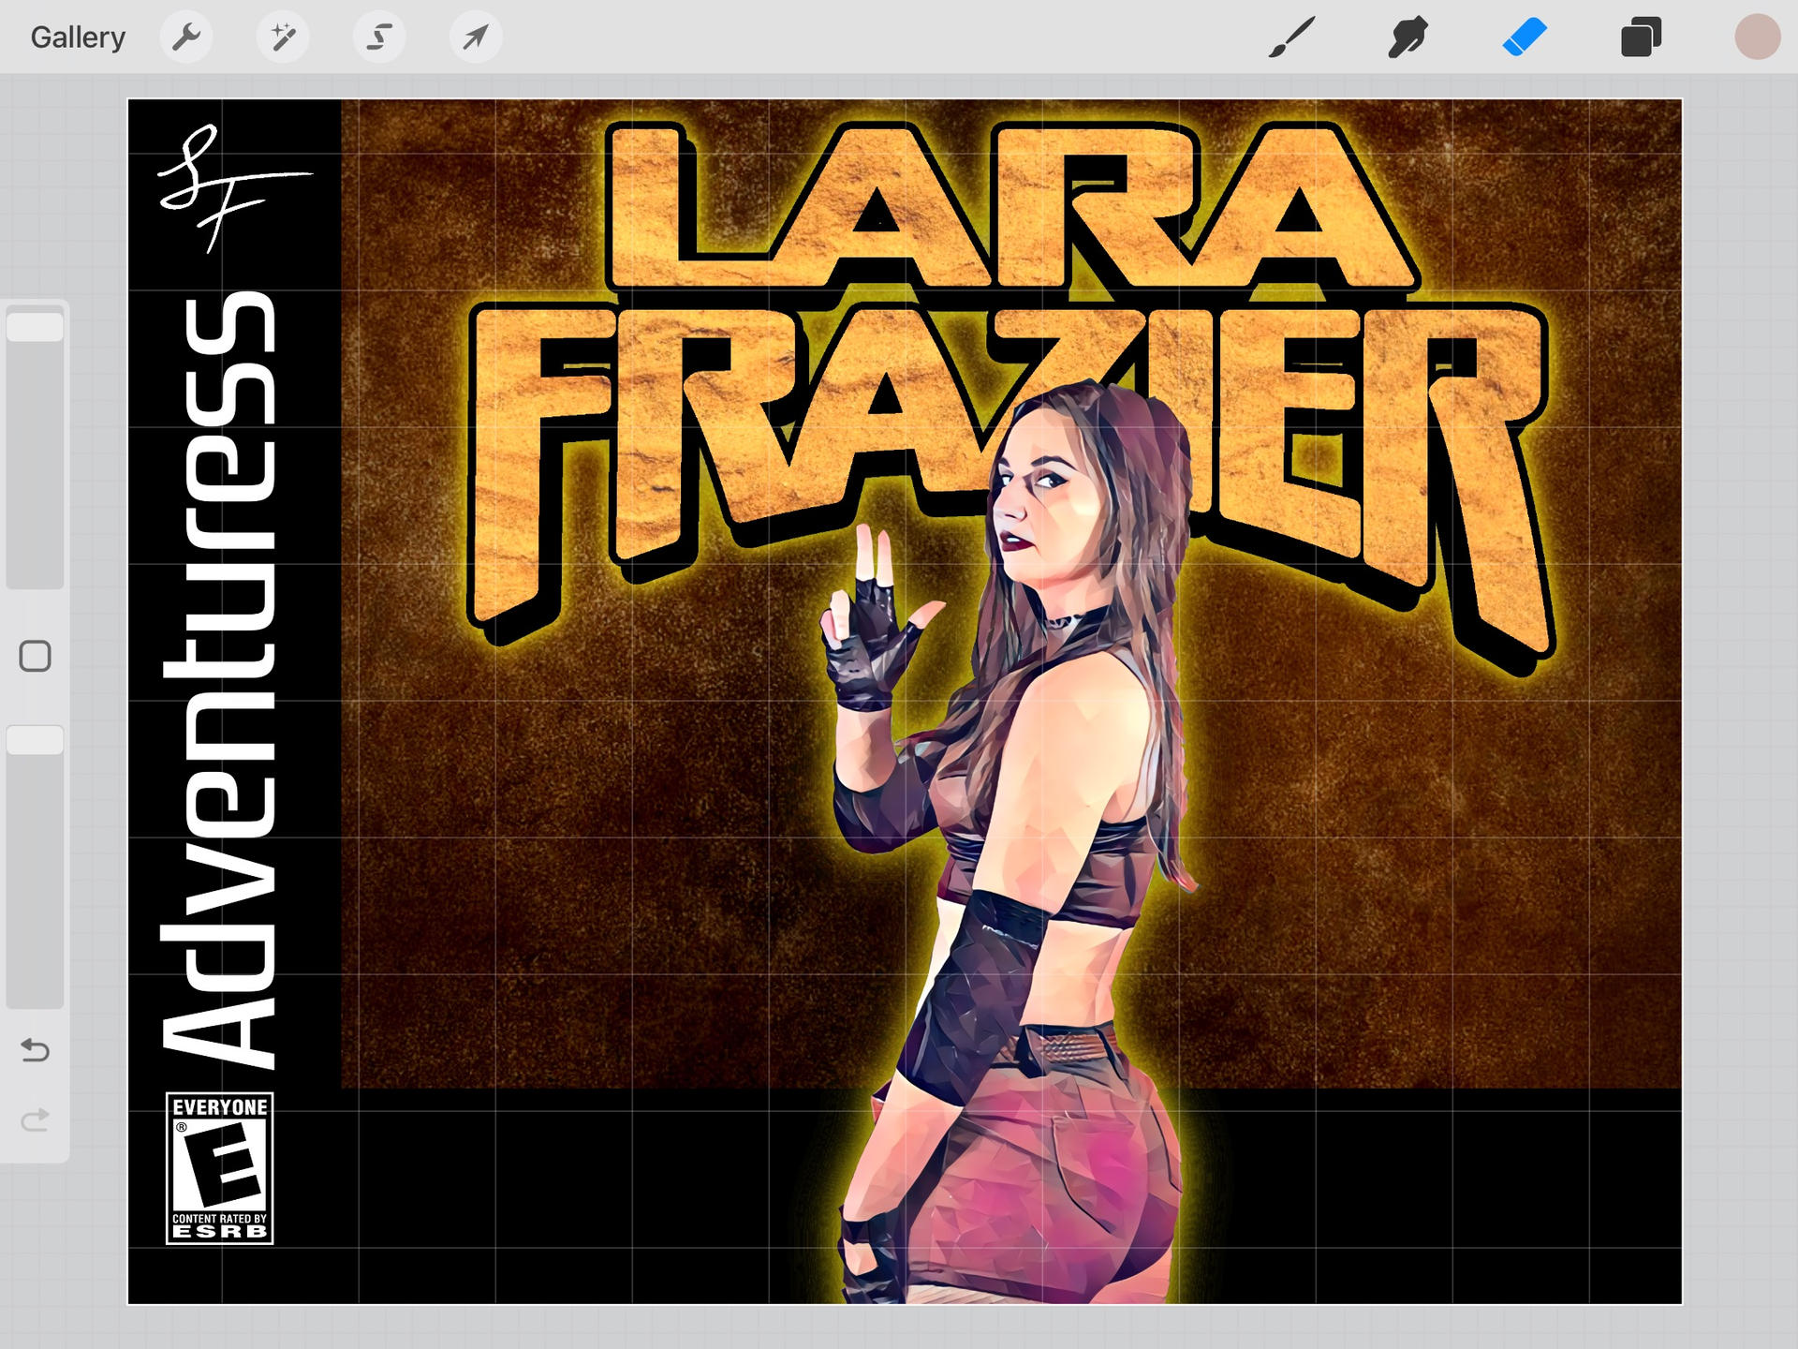The height and width of the screenshot is (1349, 1798).
Task: Open the active color swatch picker
Action: click(x=1757, y=37)
